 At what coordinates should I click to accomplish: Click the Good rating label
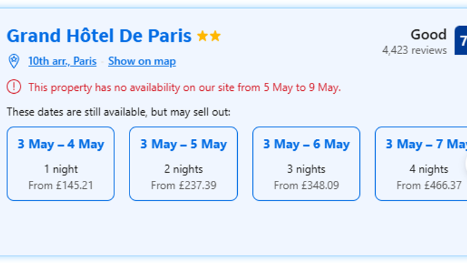click(428, 35)
